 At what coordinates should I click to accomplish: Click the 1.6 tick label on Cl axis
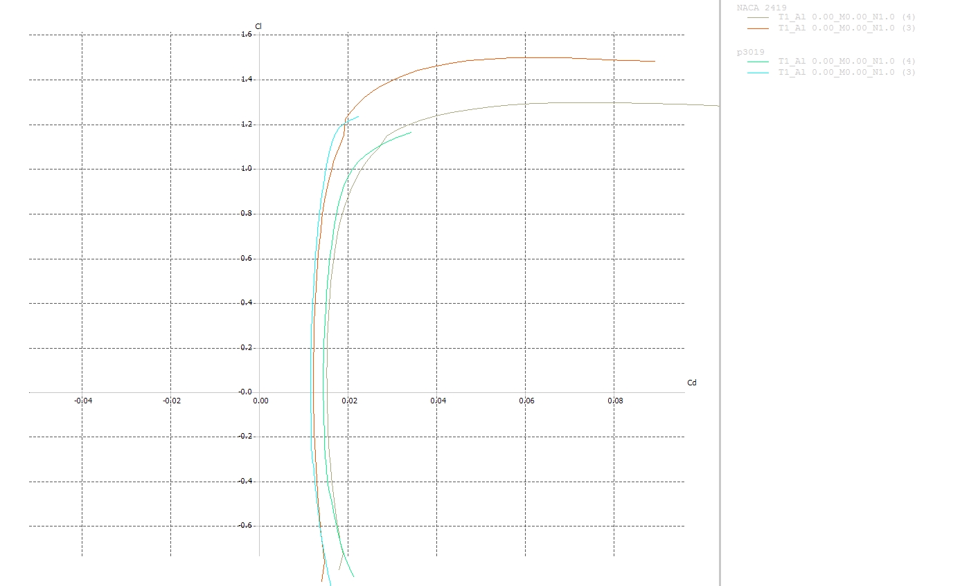pyautogui.click(x=246, y=34)
